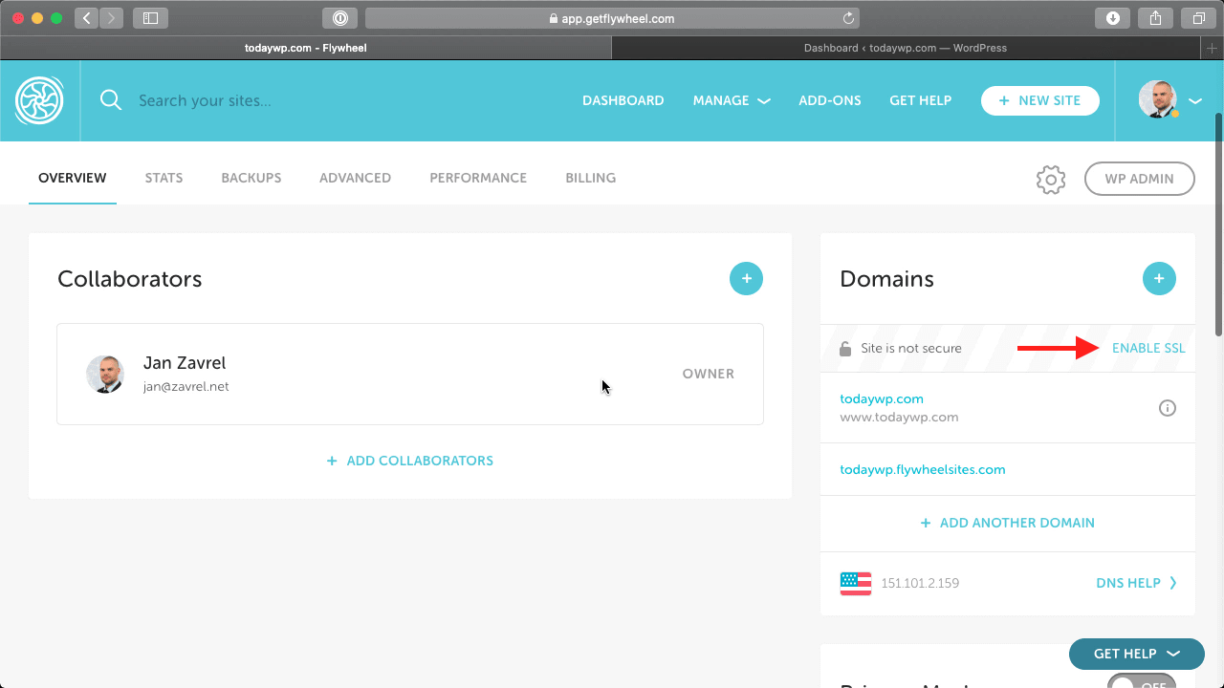1224x688 pixels.
Task: Click the NEW SITE button
Action: point(1040,100)
